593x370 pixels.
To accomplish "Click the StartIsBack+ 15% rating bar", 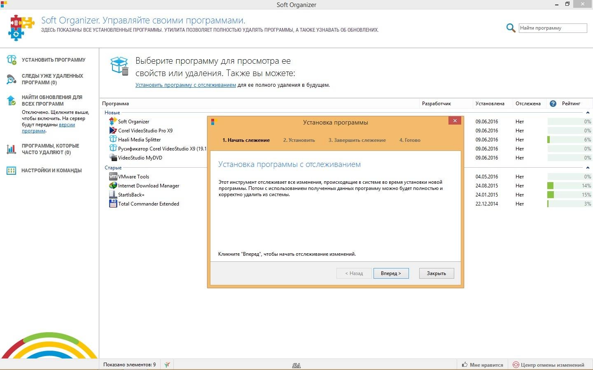I will 570,195.
